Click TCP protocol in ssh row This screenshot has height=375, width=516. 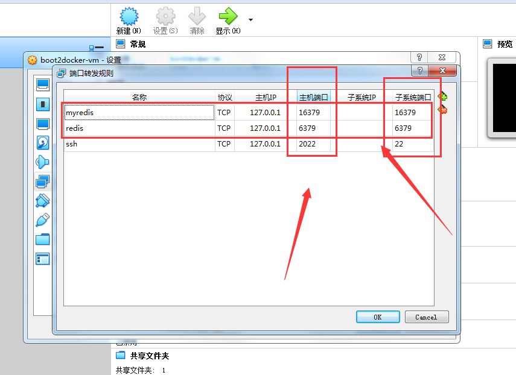click(224, 144)
